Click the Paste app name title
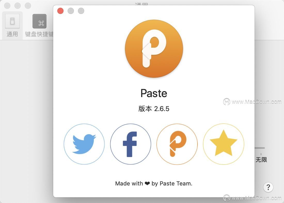The width and height of the screenshot is (284, 203). click(154, 93)
